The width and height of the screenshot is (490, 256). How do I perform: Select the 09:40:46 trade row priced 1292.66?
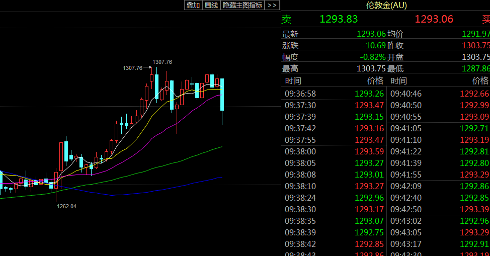tap(439, 94)
